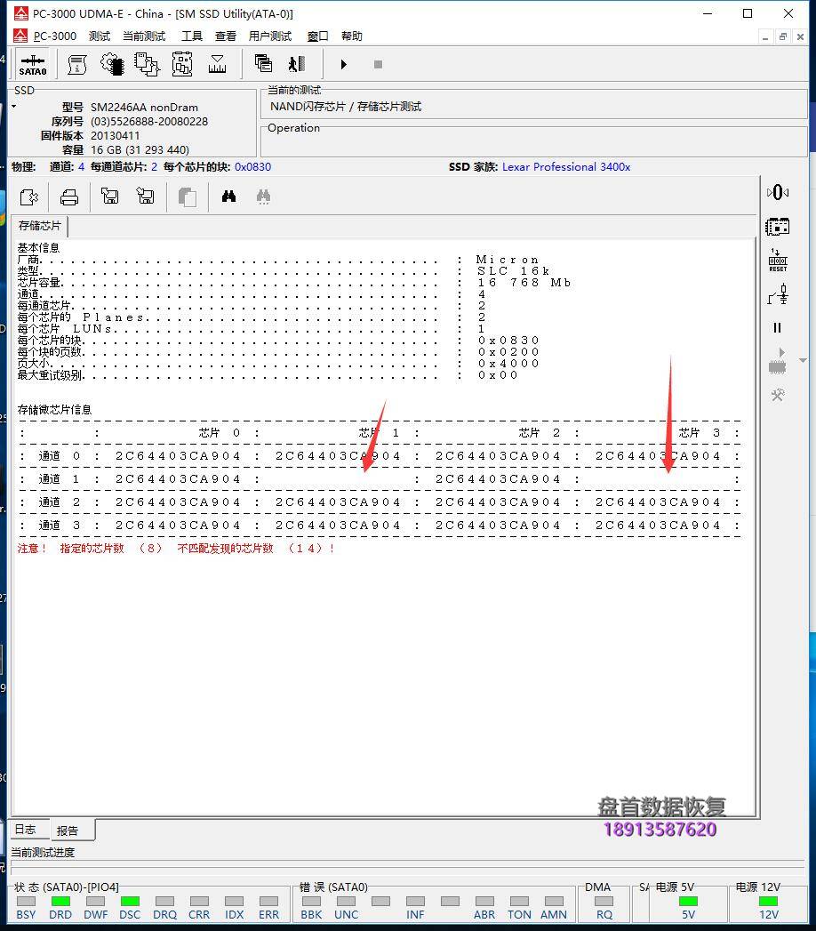Switch to the 日志 tab

[x=26, y=830]
